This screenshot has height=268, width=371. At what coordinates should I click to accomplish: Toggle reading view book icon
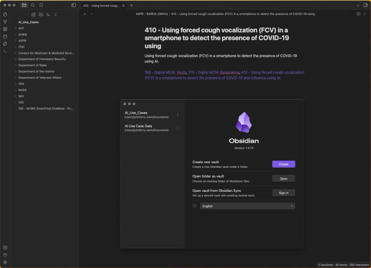tap(358, 14)
